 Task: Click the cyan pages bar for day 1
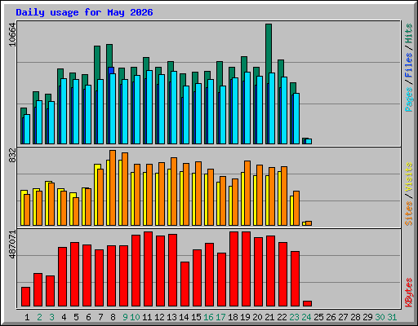(27, 129)
